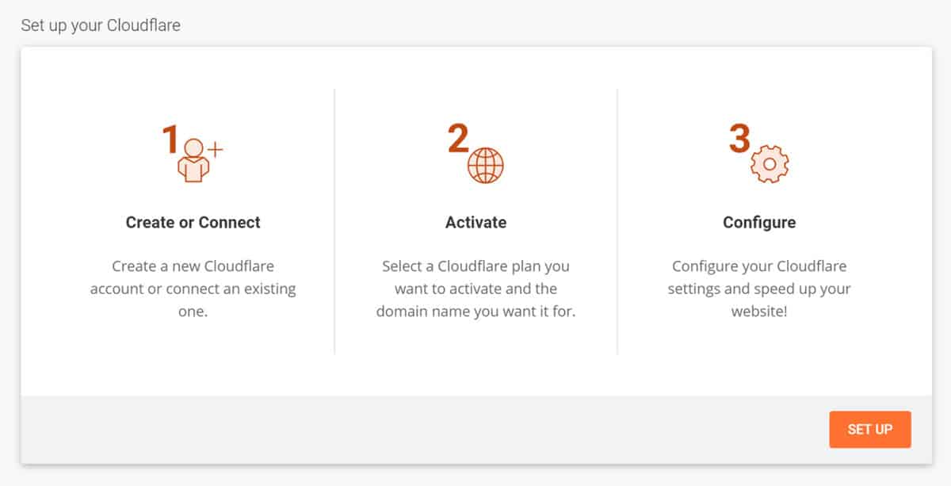Click the small plus sign beside the person icon
This screenshot has width=951, height=486.
(215, 148)
